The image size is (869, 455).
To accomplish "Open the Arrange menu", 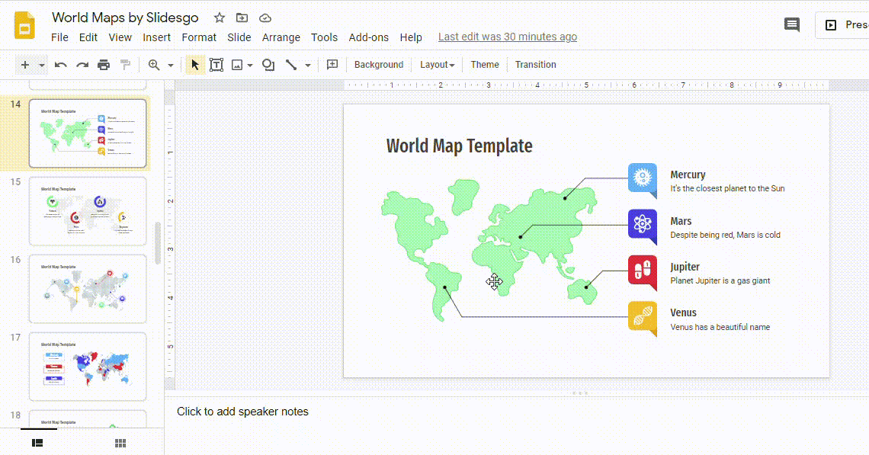I will click(x=281, y=37).
